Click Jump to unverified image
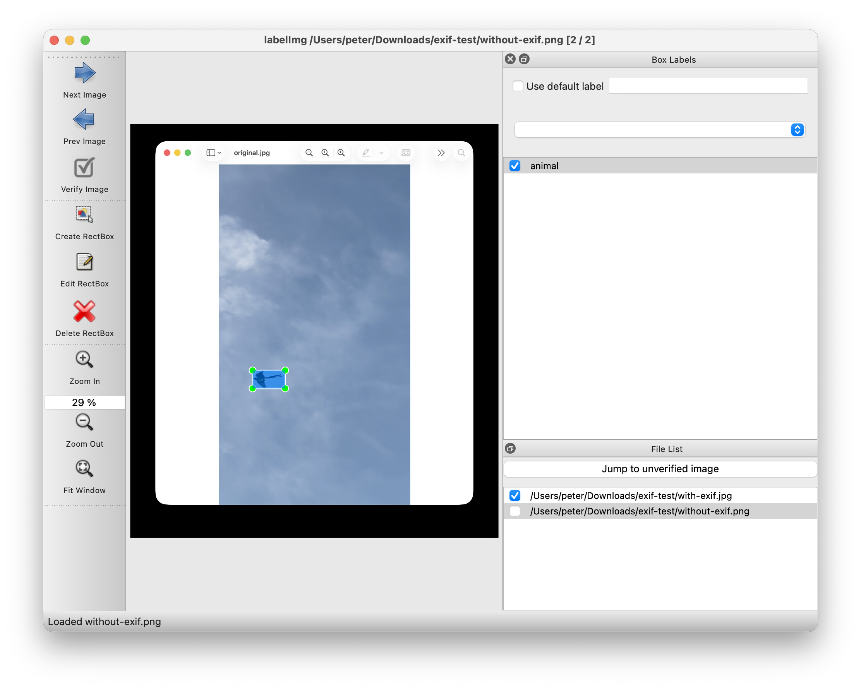This screenshot has width=861, height=689. click(660, 469)
